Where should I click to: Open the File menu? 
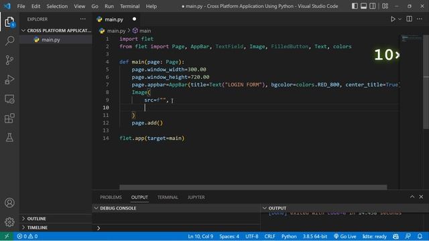pyautogui.click(x=21, y=6)
